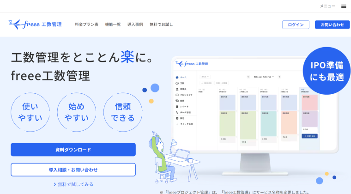
Task: Click the previous week arrow in the calendar
Action: [x=248, y=77]
